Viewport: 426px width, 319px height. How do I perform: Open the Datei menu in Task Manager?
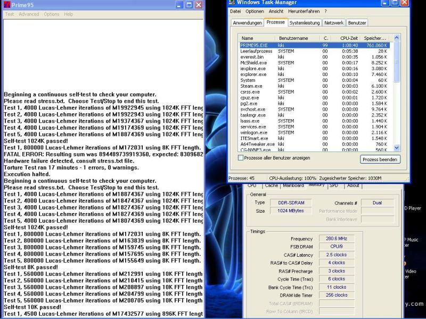coord(235,11)
